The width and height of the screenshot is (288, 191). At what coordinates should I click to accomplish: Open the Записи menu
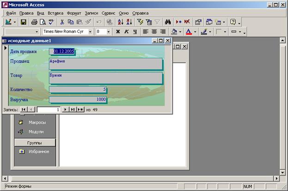(x=92, y=13)
